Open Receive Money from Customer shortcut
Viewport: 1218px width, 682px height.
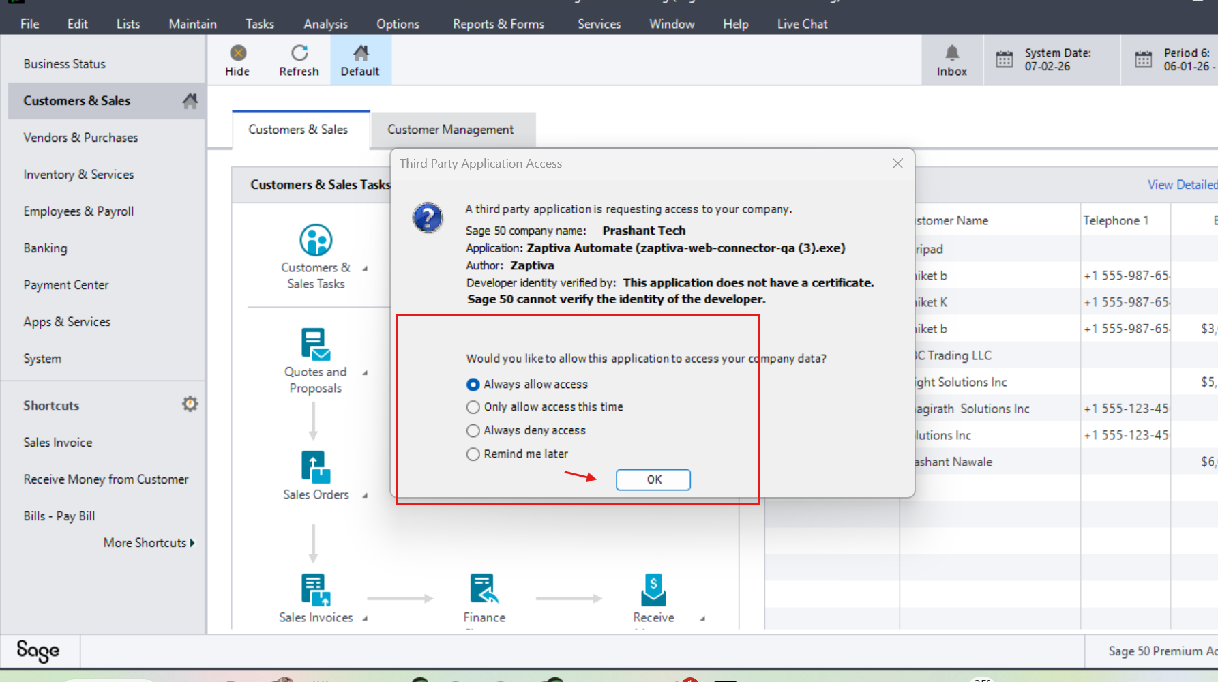106,479
